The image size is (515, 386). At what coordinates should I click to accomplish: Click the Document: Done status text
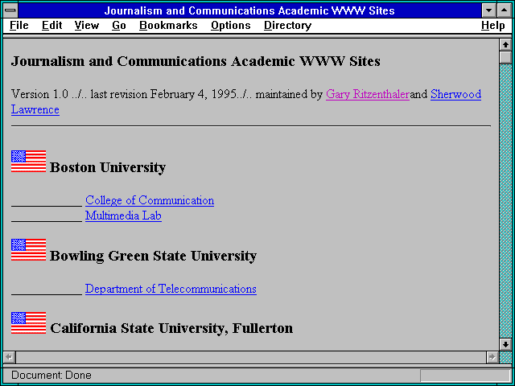click(x=51, y=376)
